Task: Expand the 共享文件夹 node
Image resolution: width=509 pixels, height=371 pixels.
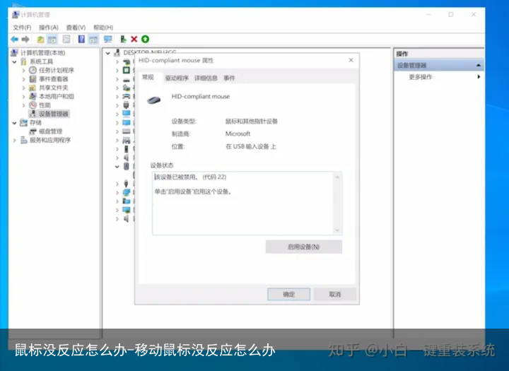Action: click(24, 88)
